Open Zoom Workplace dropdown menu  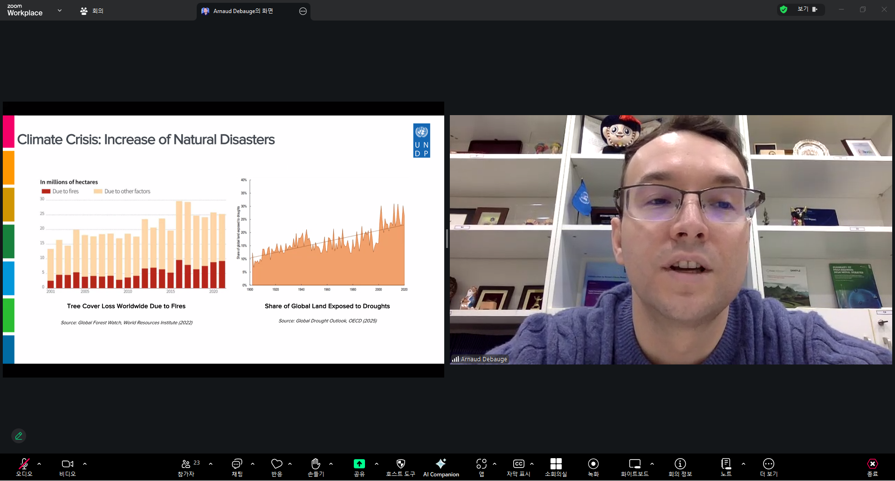60,10
